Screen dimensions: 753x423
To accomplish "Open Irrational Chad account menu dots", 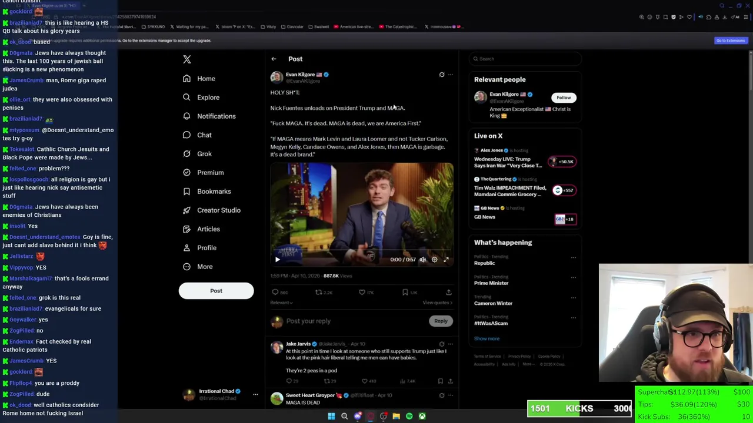I will click(x=255, y=395).
